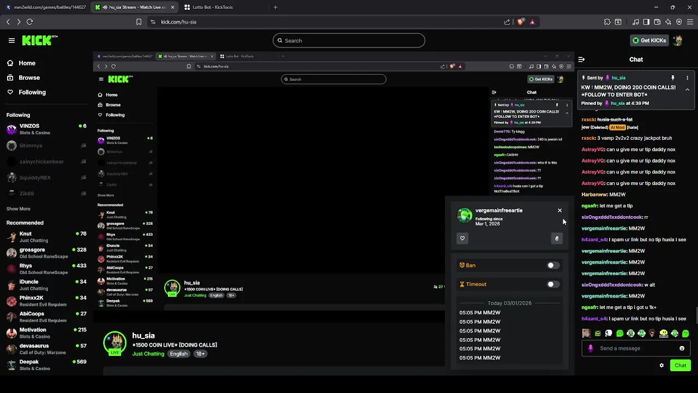Screen dimensions: 698x393
Task: Open Leo AI sparkle icon
Action: pos(668,22)
